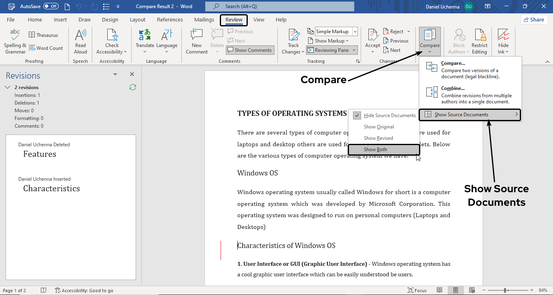Expand the Show Markup menu

(x=328, y=41)
